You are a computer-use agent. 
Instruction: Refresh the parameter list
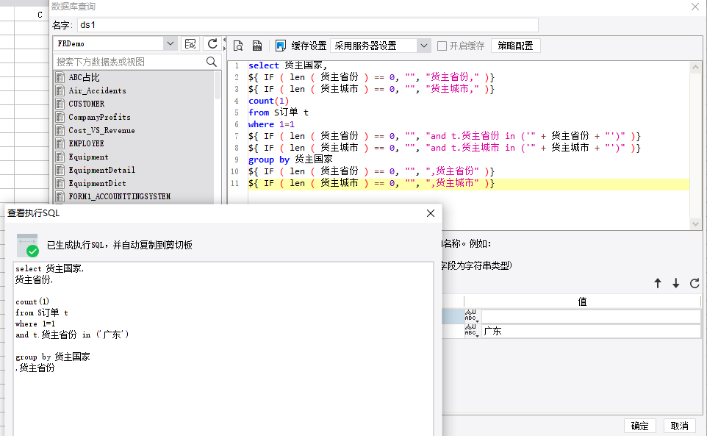(695, 283)
